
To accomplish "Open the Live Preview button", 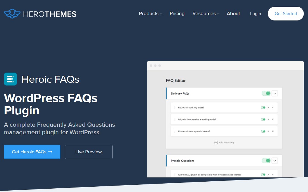I will (89, 152).
